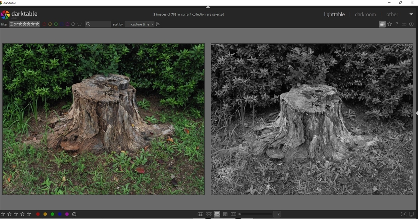Apply yellow color label to selection
Viewport: 418px width, 219px height.
[45, 214]
